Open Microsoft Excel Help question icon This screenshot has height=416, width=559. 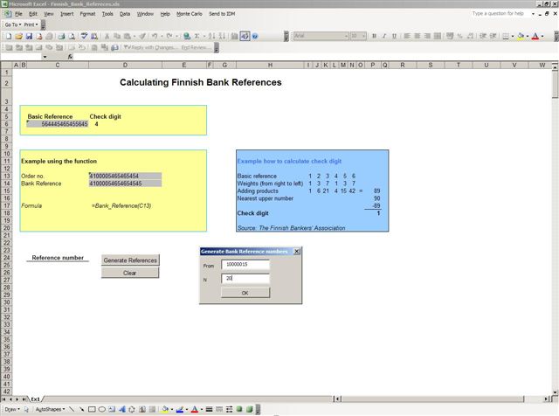point(255,36)
